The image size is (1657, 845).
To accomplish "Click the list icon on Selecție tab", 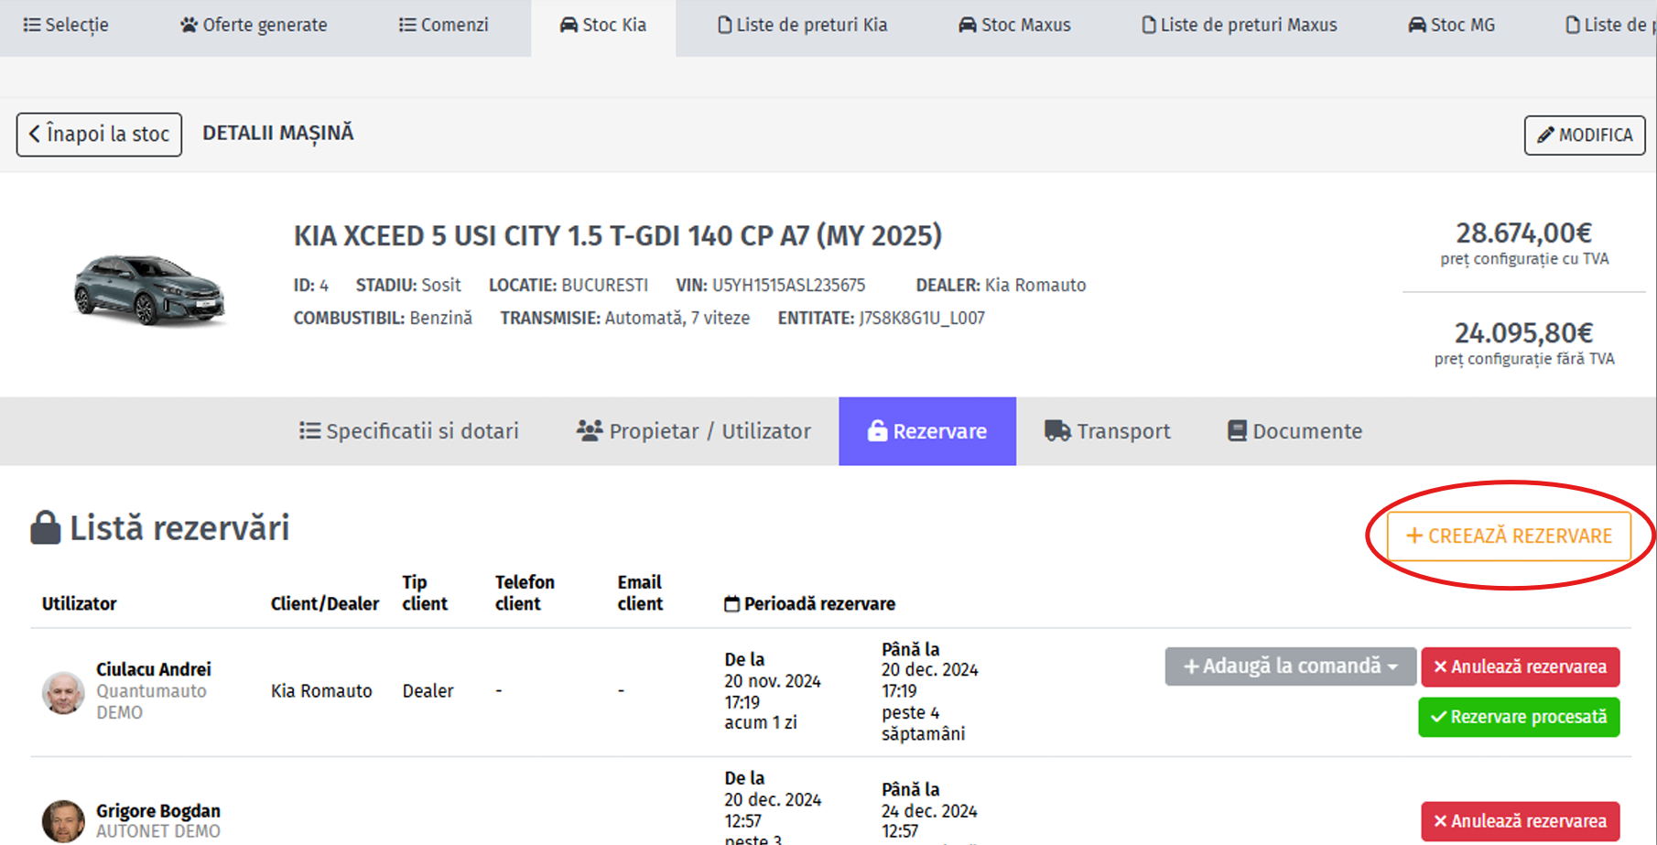I will pos(32,25).
